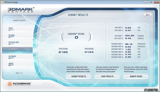Click the Submit Saved button
This screenshot has width=160, height=92.
pos(136,76)
